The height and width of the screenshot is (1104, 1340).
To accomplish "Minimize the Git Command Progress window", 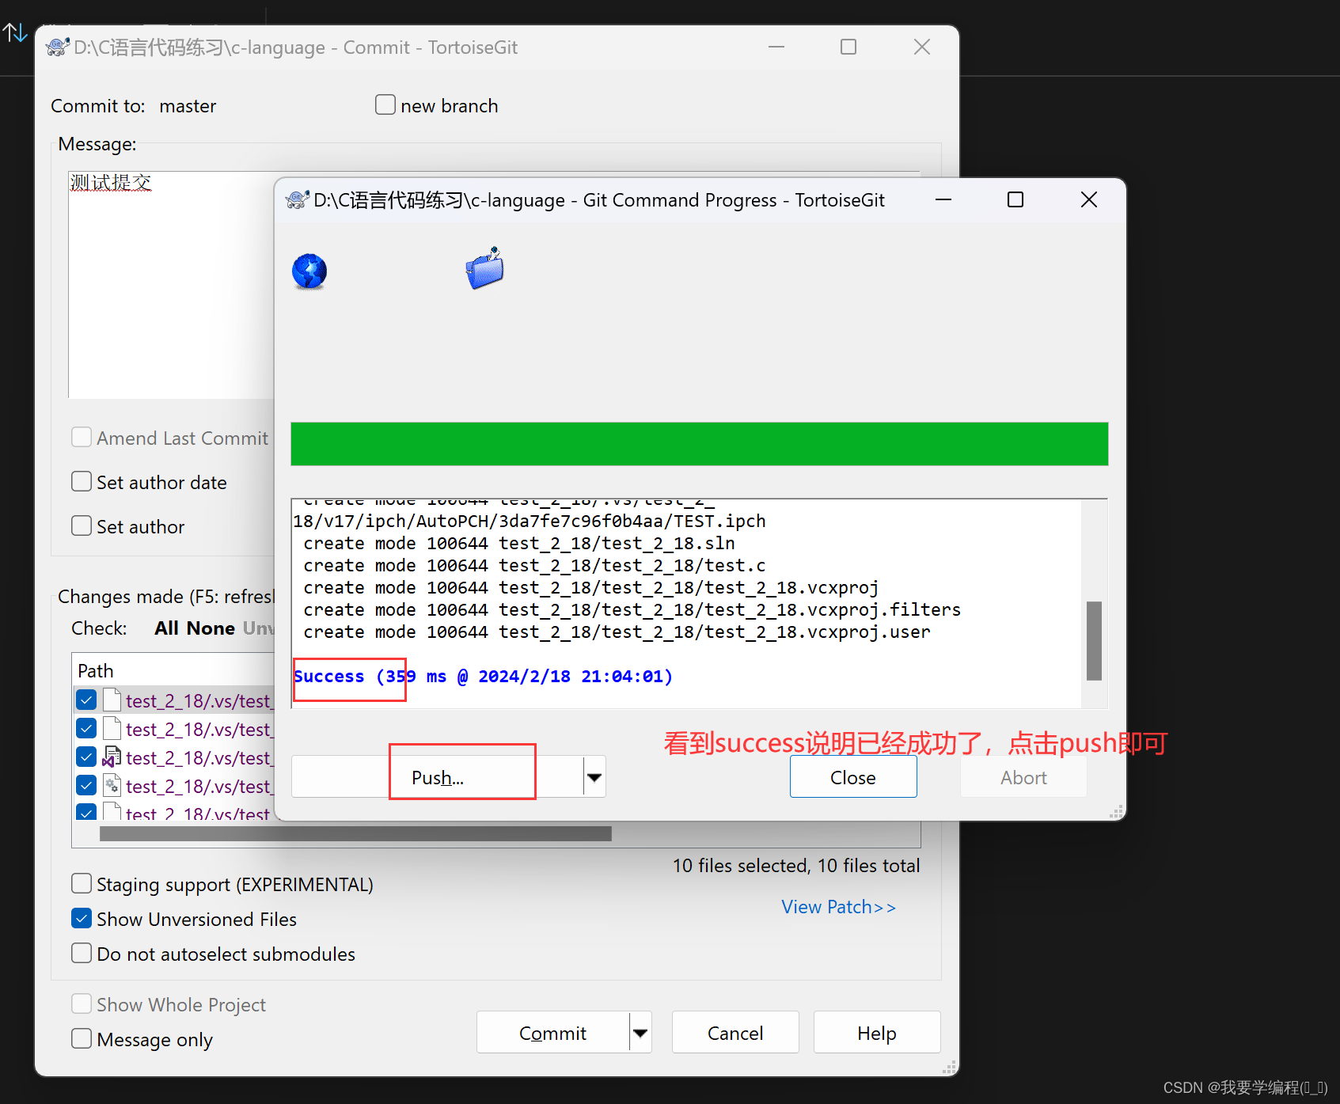I will [943, 200].
